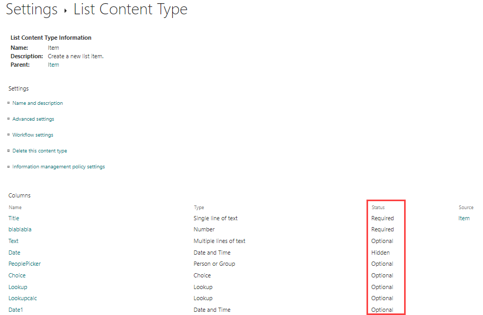Click the 'Date and Time' type of Date1 row
483x315 pixels.
coord(212,310)
